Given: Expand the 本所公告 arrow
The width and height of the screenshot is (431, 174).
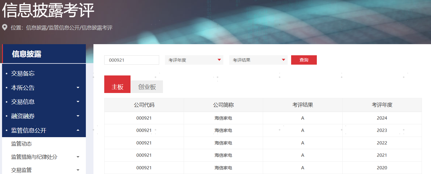Looking at the screenshot, I should pyautogui.click(x=78, y=87).
